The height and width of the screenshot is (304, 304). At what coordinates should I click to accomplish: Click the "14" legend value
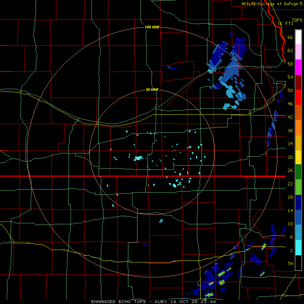290,210
